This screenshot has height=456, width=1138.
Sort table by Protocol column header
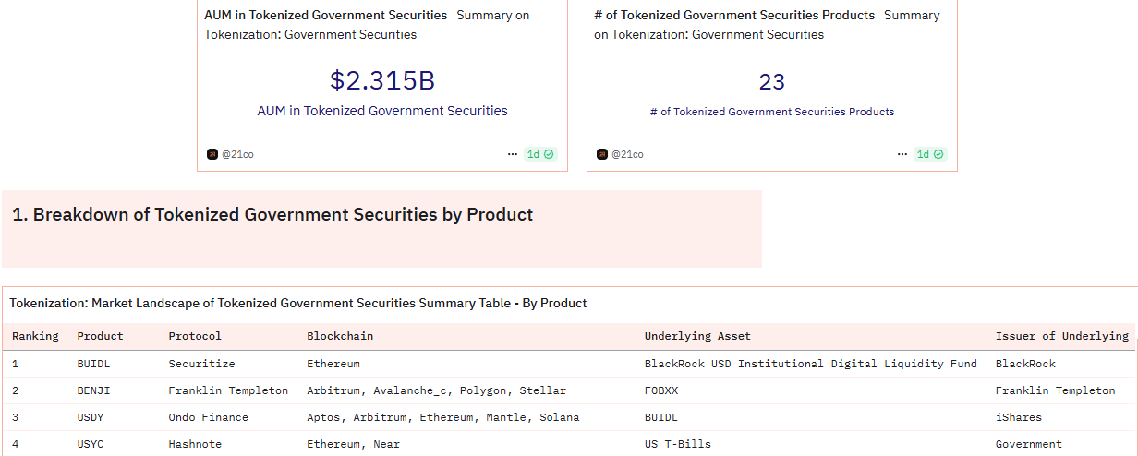coord(195,336)
